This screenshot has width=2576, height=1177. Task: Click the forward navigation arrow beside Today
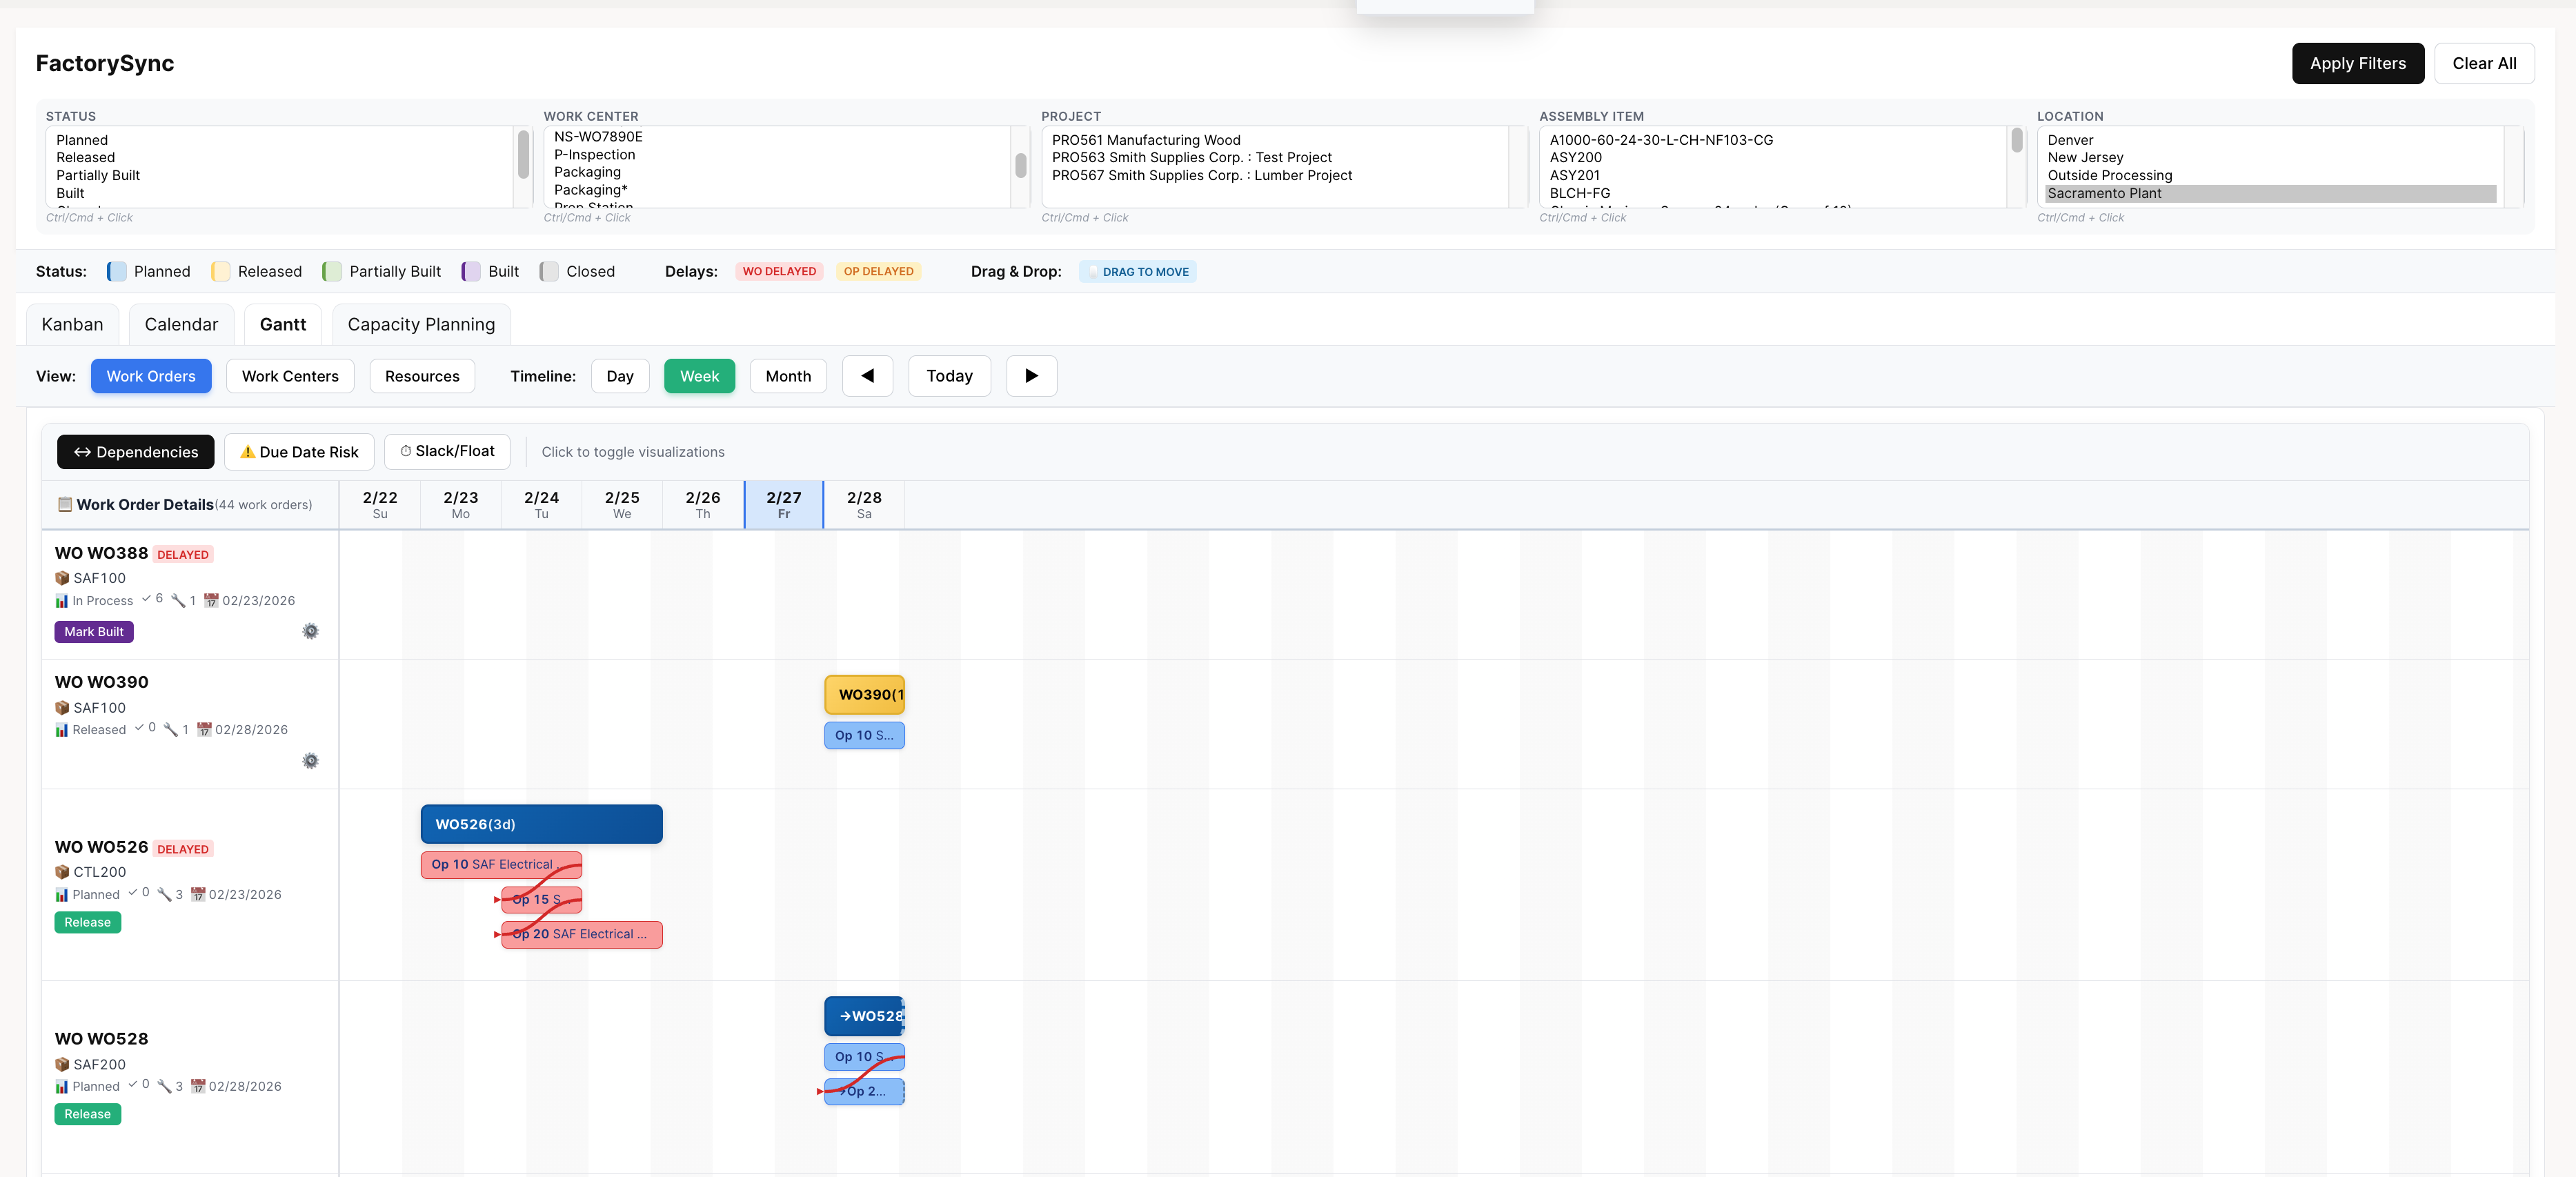click(1031, 376)
